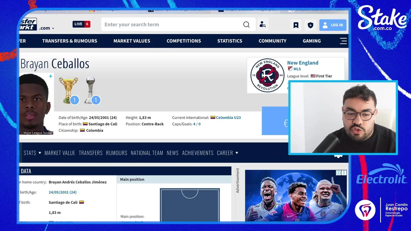411x231 pixels.
Task: Open the Colombia U23 link
Action: point(228,118)
